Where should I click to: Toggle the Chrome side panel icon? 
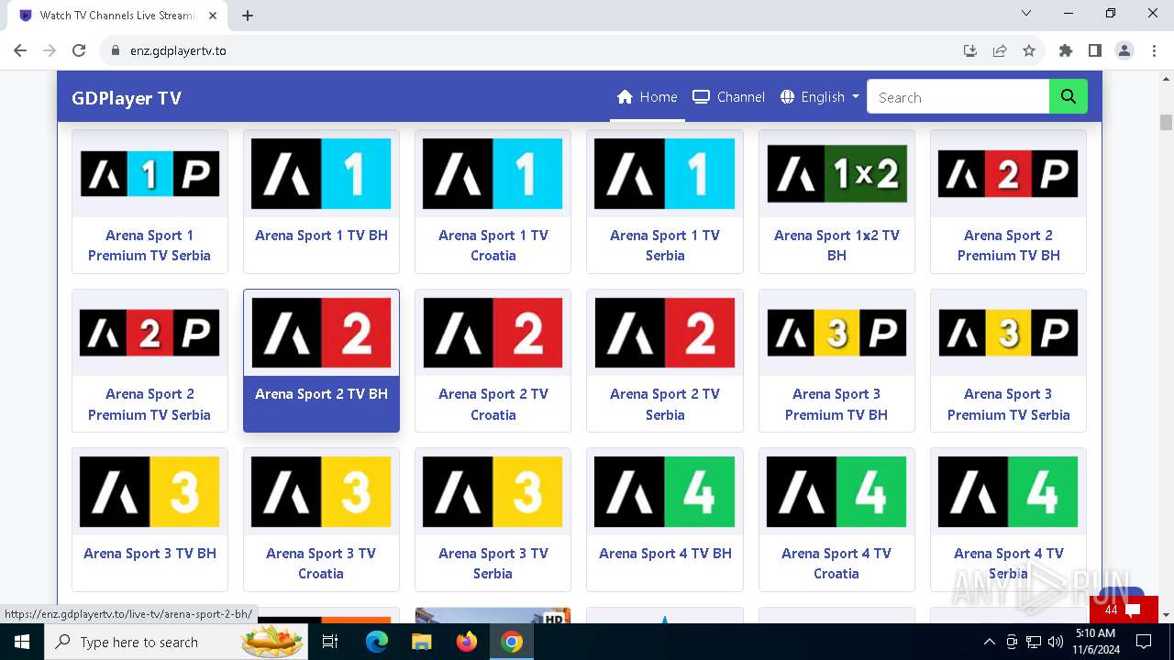[x=1095, y=50]
